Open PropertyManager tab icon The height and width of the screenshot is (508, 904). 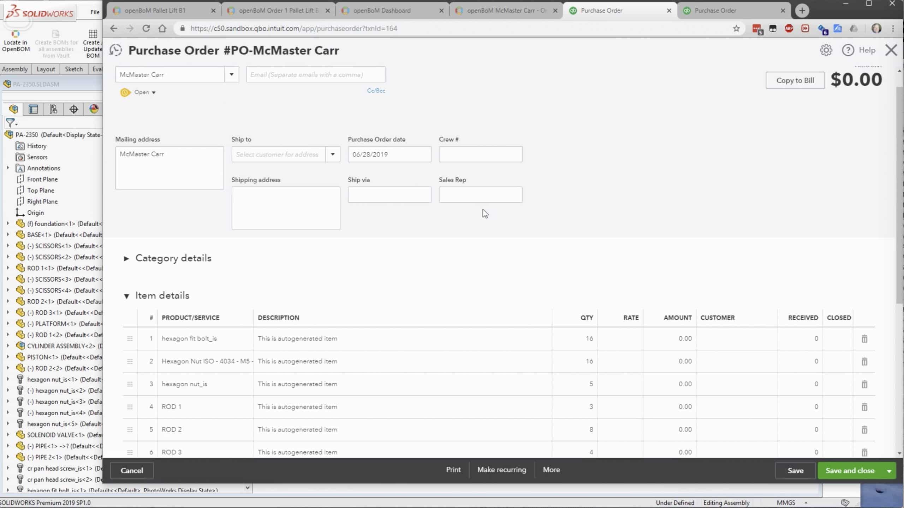point(33,109)
